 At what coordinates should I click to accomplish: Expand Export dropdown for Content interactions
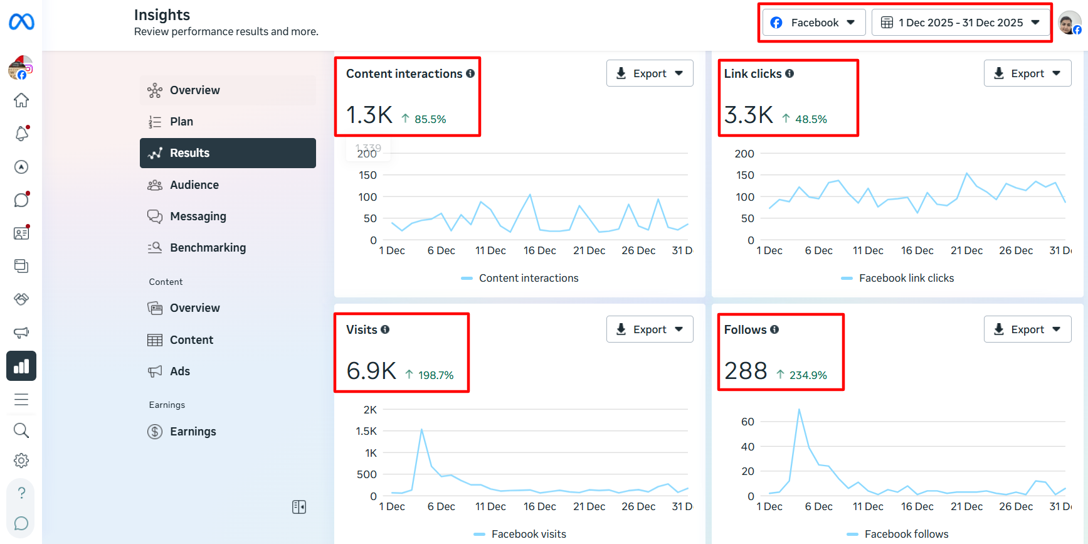(650, 73)
